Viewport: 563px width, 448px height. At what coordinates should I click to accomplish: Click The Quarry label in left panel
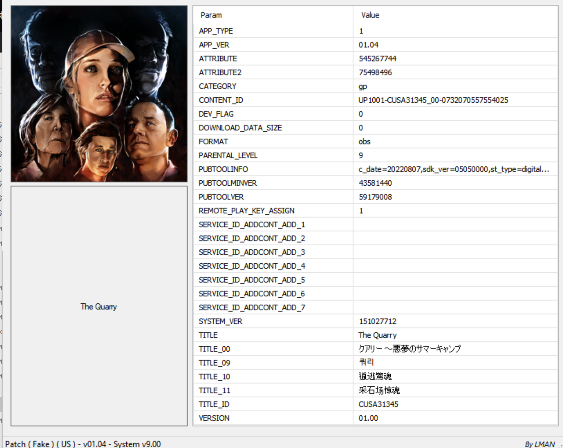[x=99, y=307]
